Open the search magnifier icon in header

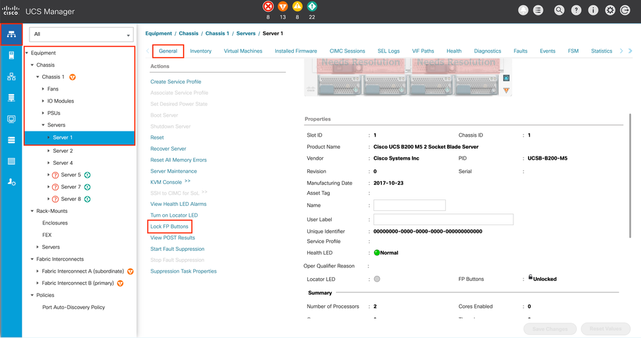click(559, 10)
